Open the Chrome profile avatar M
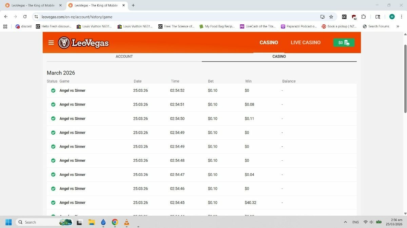Viewport: 407px width, 228px height. point(392,17)
